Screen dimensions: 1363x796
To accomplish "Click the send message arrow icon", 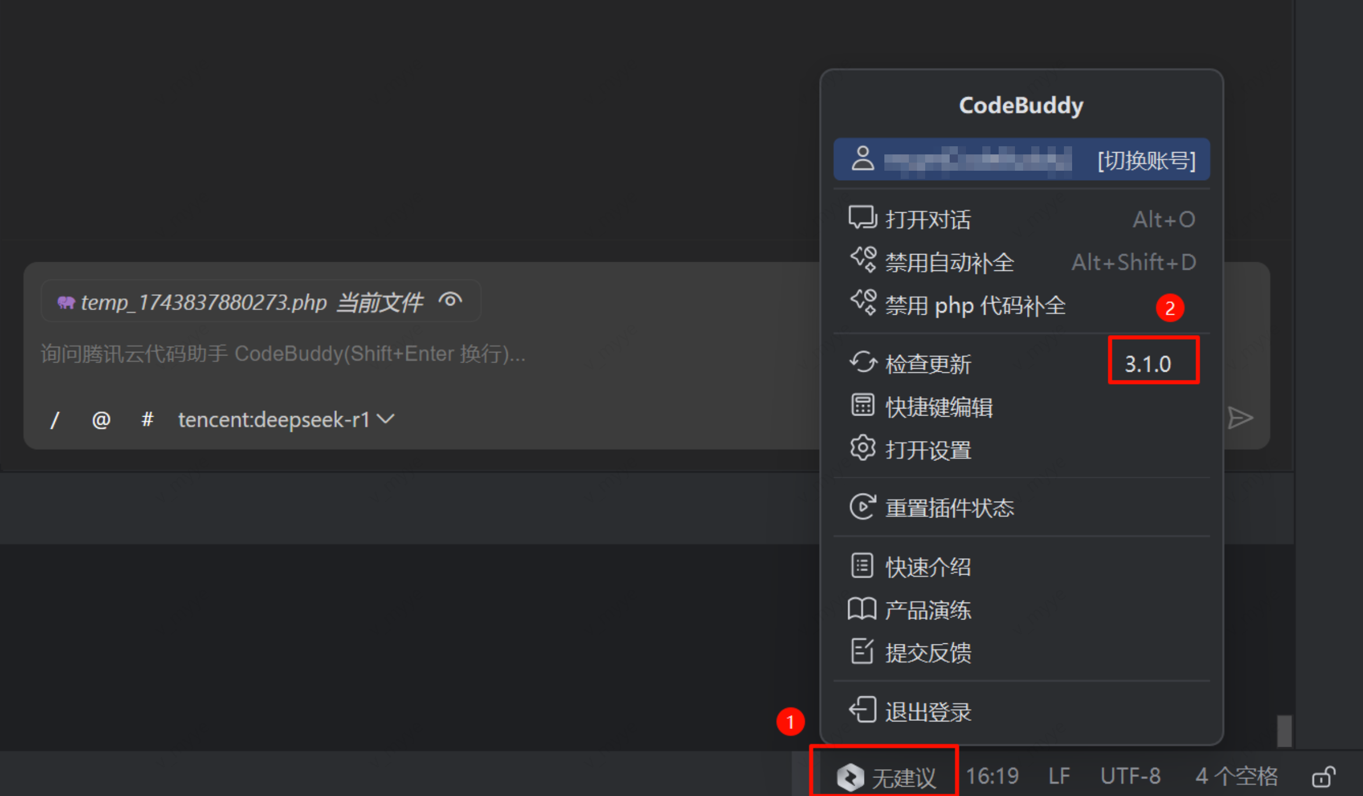I will (1240, 418).
